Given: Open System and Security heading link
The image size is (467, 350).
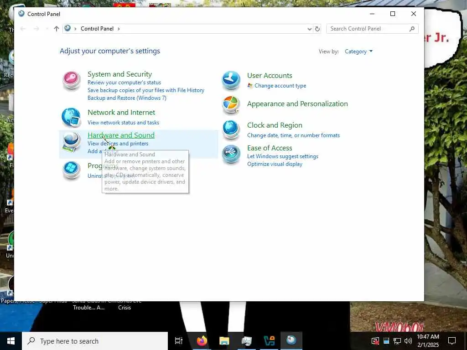Looking at the screenshot, I should (120, 74).
